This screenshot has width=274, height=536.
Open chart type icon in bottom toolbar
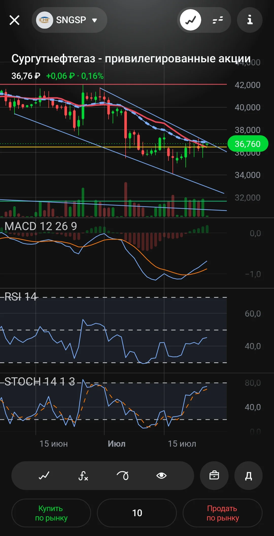click(44, 475)
